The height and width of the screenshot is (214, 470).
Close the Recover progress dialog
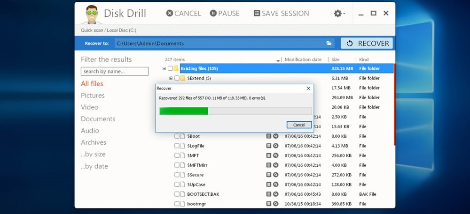click(x=308, y=89)
